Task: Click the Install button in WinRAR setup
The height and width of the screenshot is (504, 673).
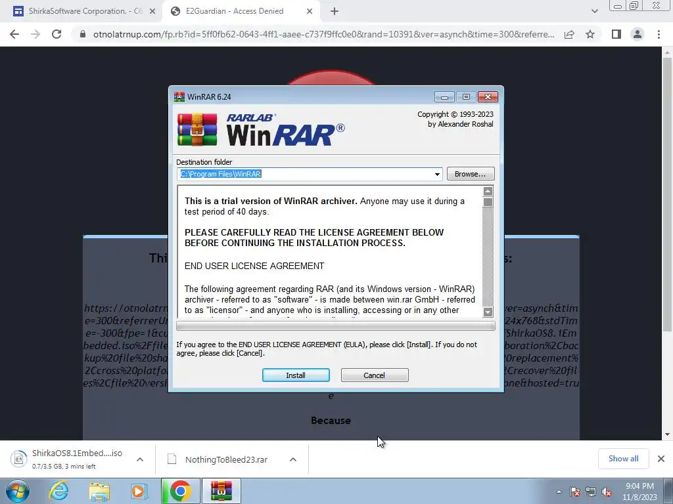Action: coord(296,375)
